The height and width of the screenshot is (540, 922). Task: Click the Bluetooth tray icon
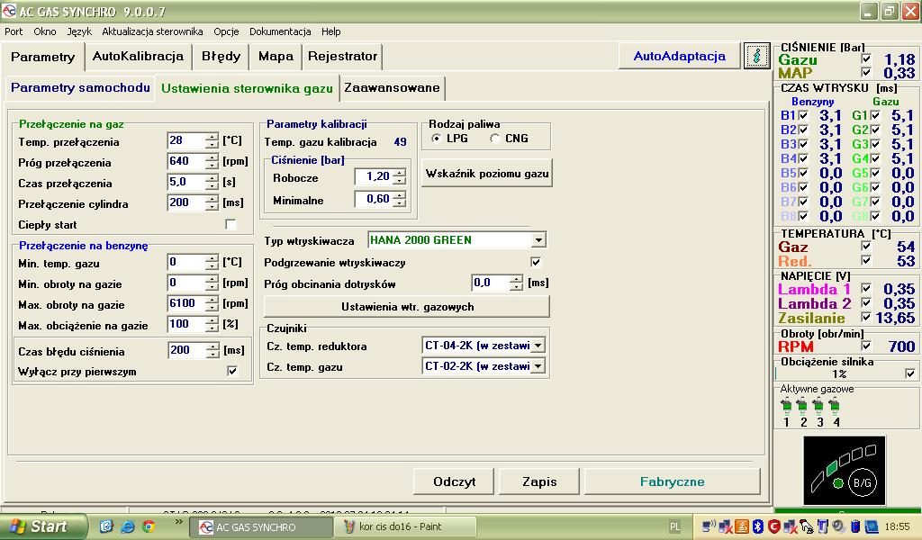click(x=758, y=526)
